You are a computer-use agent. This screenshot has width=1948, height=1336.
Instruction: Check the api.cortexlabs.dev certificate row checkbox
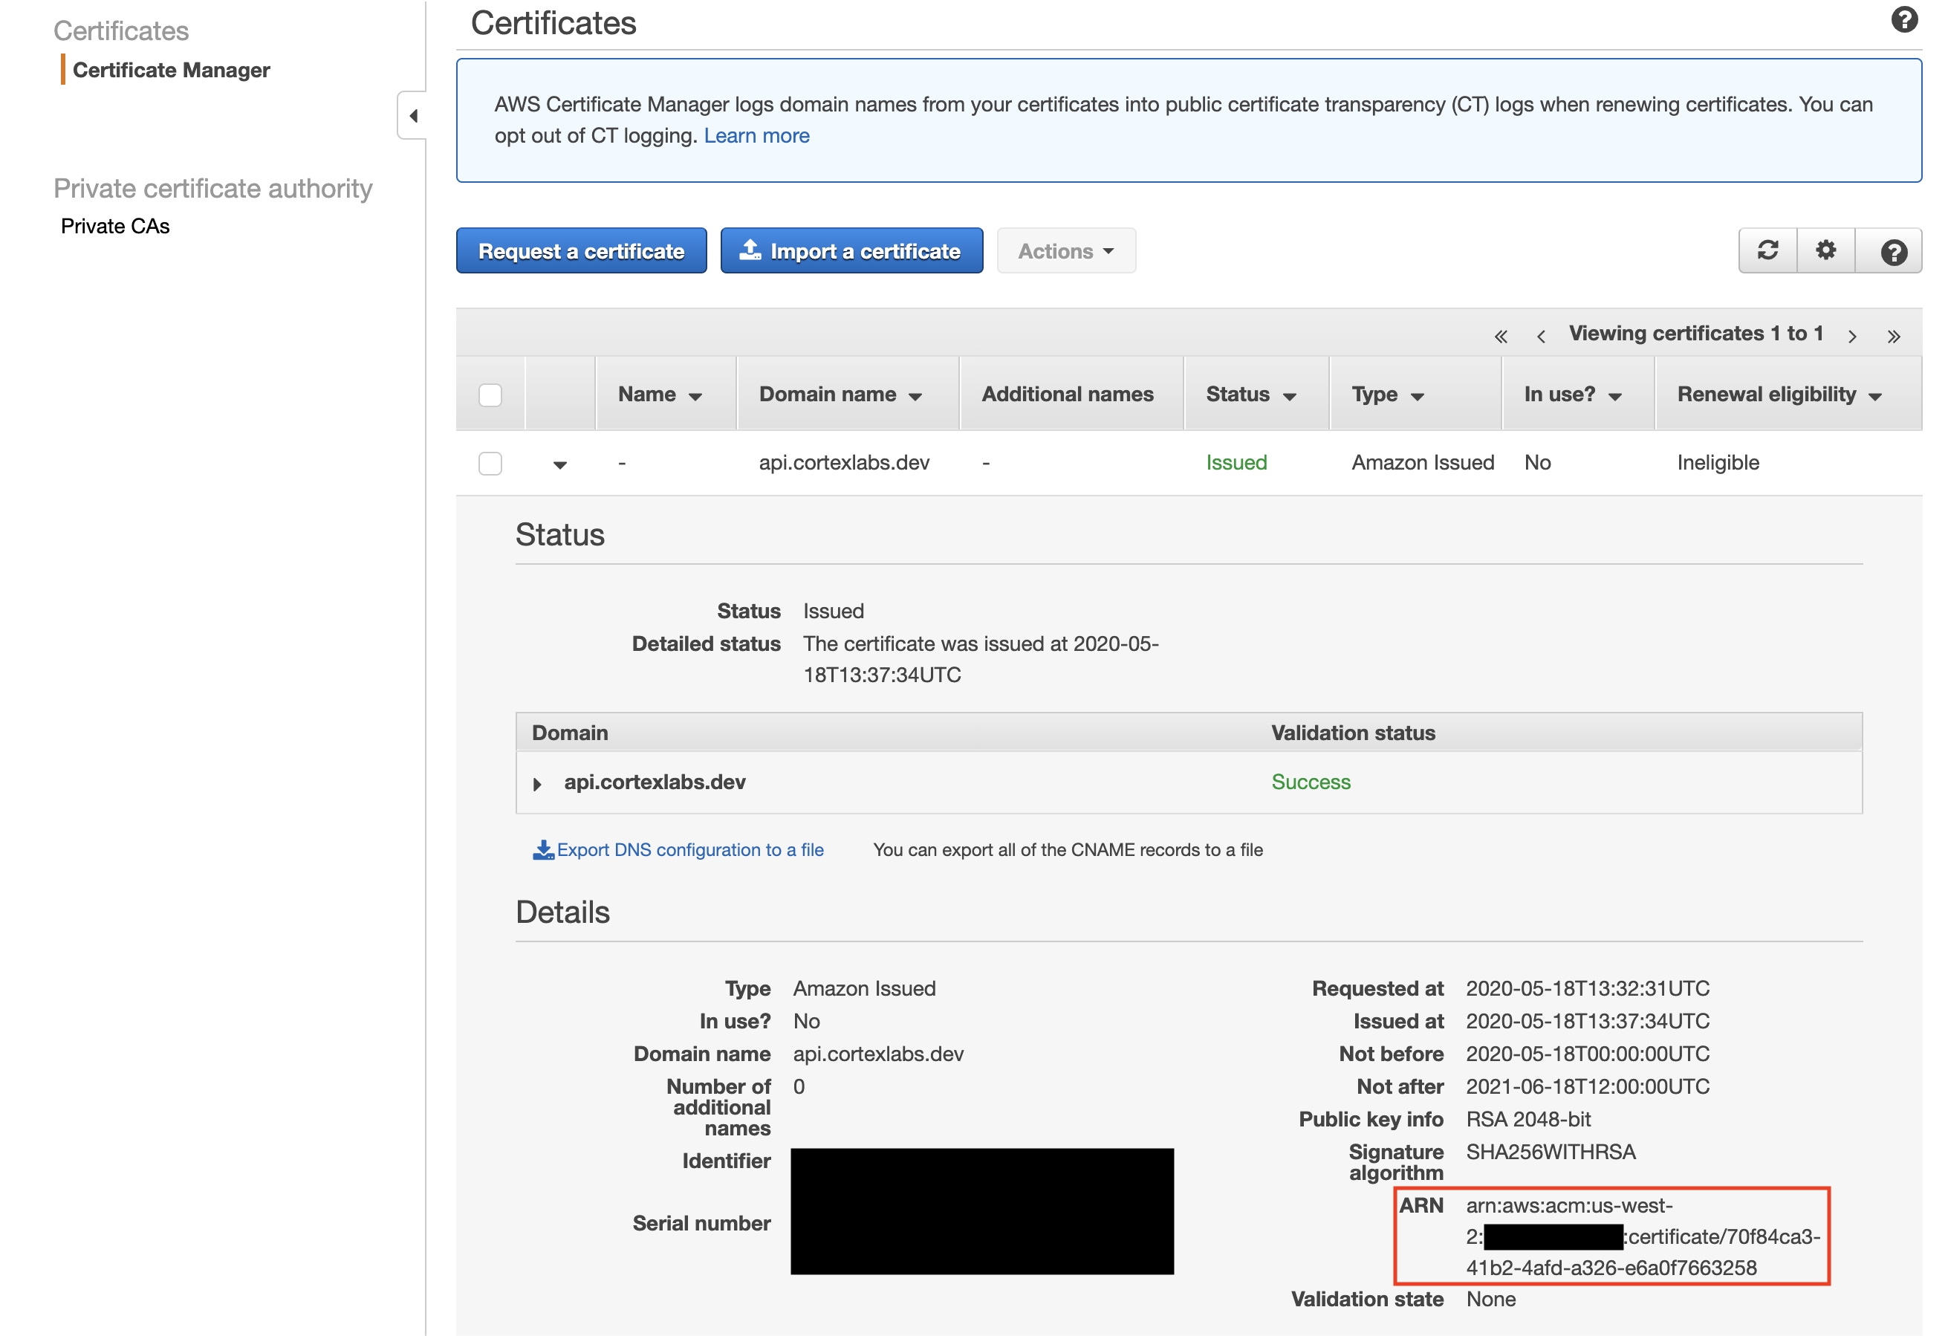click(x=490, y=464)
